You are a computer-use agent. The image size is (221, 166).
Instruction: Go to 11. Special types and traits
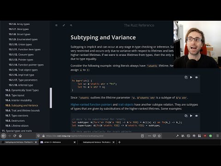pos(17,131)
